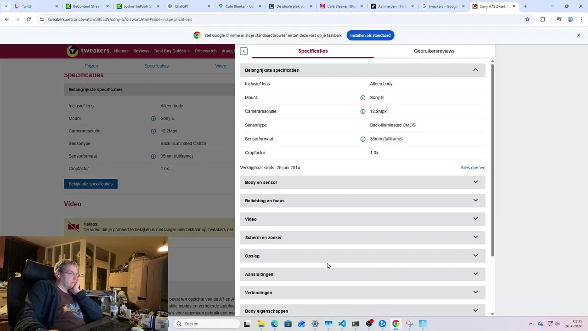Click the '35mm (fullframe)' value in the slide-in panel
The height and width of the screenshot is (331, 588).
click(x=386, y=139)
